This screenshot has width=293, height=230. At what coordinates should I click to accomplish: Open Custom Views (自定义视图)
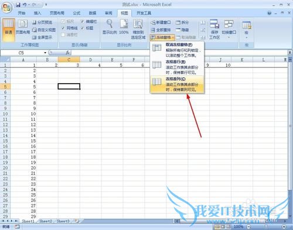[x=44, y=30]
